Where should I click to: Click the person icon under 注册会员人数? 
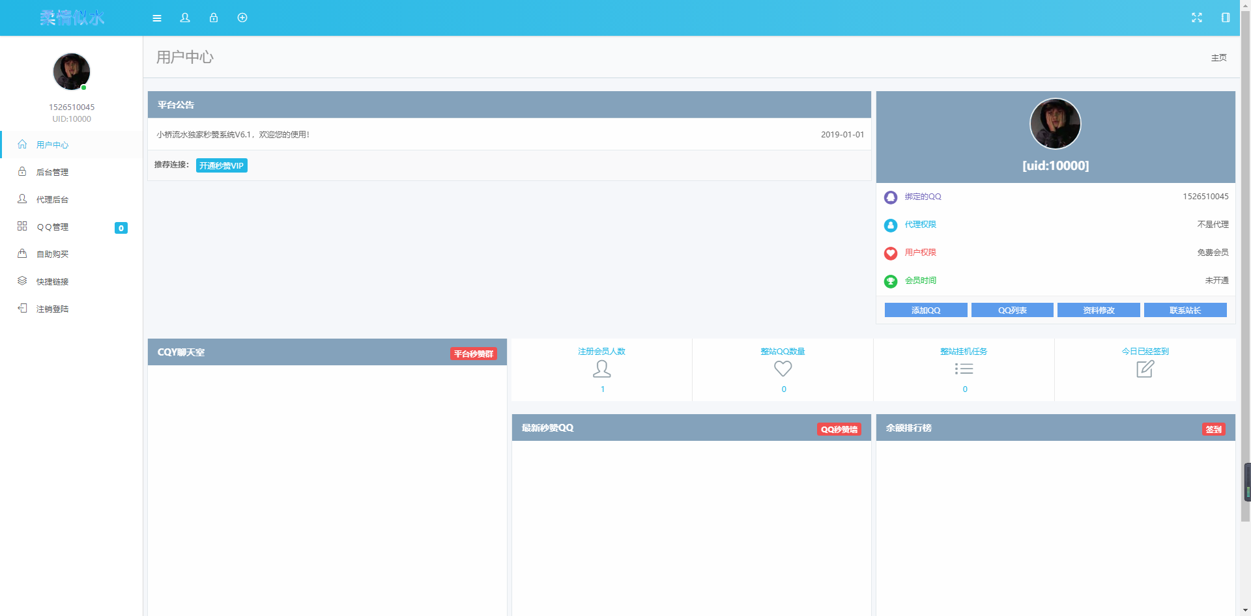click(602, 369)
